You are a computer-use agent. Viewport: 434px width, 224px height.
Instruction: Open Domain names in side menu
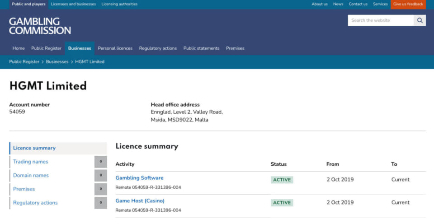pyautogui.click(x=31, y=175)
